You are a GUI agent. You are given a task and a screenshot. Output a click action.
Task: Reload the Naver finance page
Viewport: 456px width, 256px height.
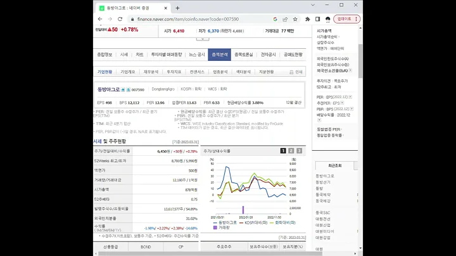(x=120, y=19)
